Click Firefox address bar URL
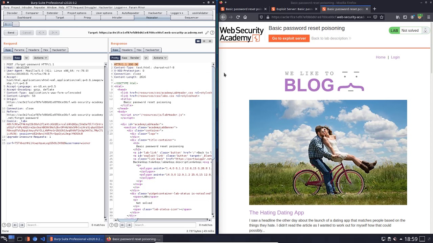433x243 pixels. (318, 17)
